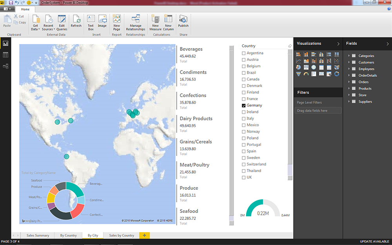Select the map (globe) visualization
Screen dimensions: 392x245
[x=314, y=67]
